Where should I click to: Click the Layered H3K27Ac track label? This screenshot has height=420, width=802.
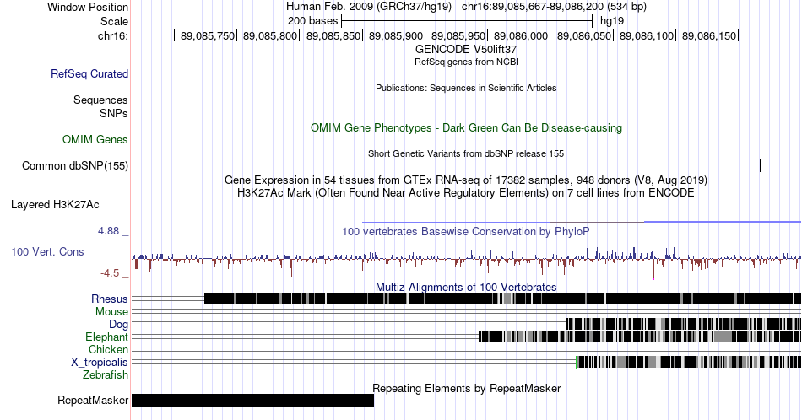point(55,204)
